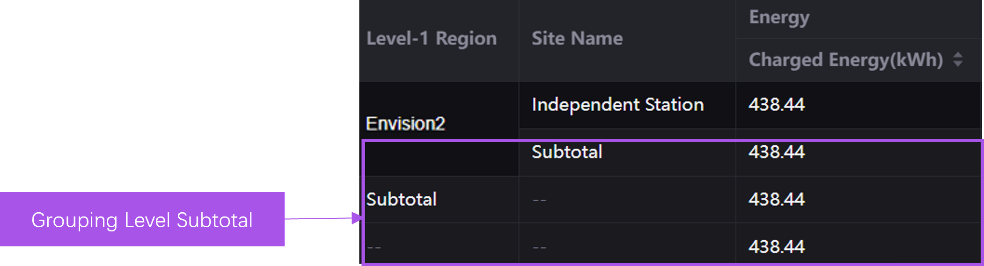Click 438.44 in Level-1 Region Subtotal row
The width and height of the screenshot is (984, 266).
pyautogui.click(x=776, y=200)
